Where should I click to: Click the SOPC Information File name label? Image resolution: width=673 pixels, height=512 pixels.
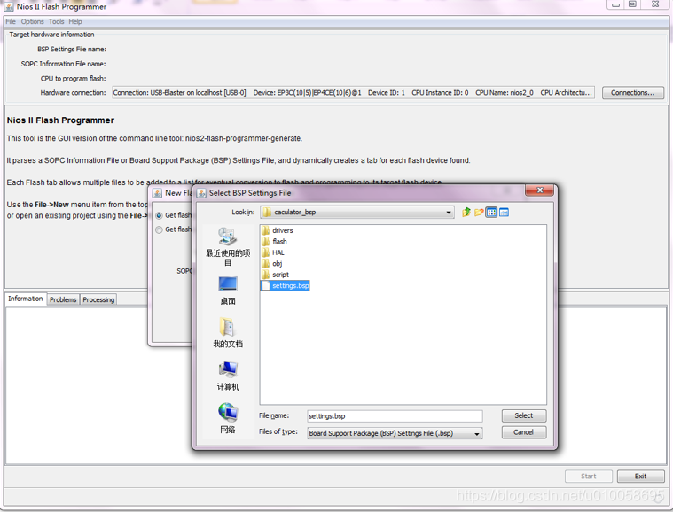[x=63, y=64]
